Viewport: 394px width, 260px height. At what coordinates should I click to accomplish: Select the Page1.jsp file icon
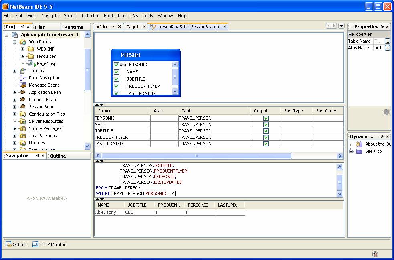31,64
